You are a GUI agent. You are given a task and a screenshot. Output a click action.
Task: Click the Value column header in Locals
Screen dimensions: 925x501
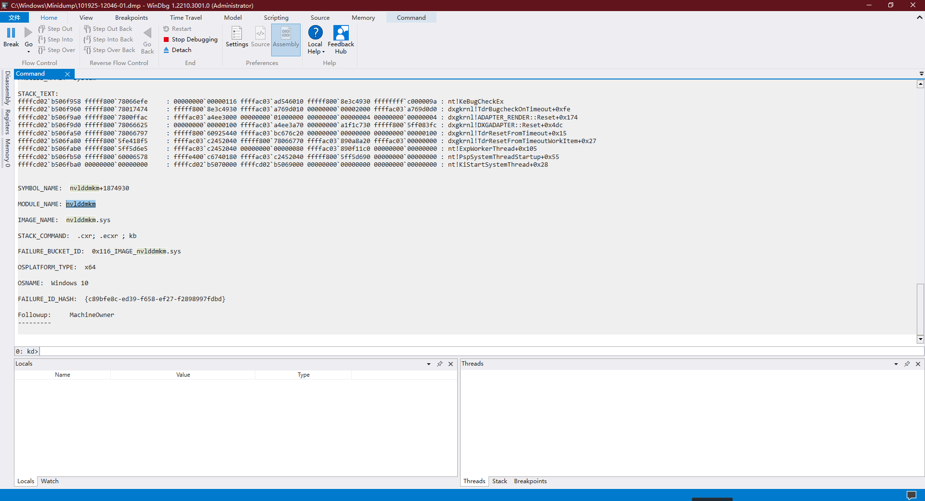click(183, 375)
